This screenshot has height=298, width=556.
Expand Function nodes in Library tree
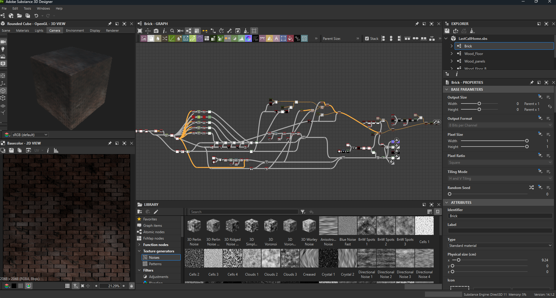tap(139, 245)
